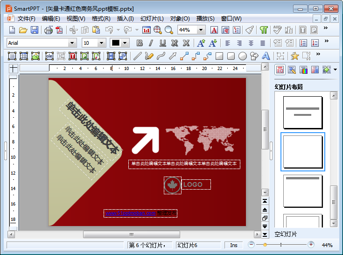Select the straight line drawing tool

tap(138, 56)
